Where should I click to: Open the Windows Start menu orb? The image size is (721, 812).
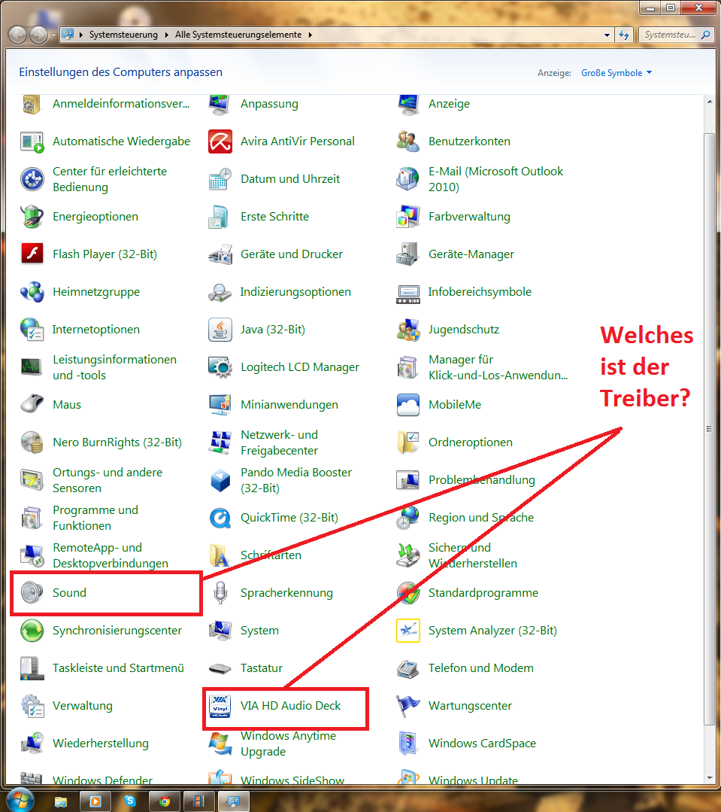coord(20,800)
